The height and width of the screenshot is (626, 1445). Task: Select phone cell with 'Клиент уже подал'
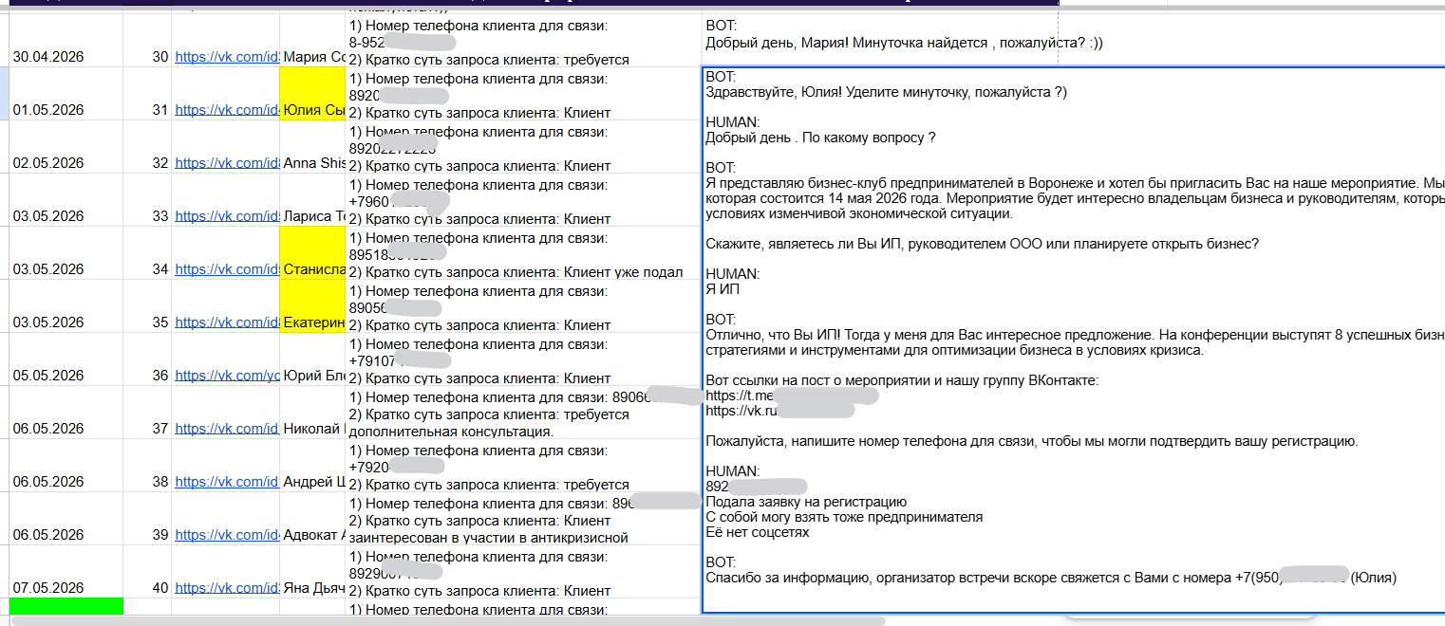523,253
